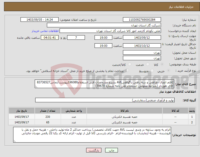Click the quantity cell 65
The height and width of the screenshot is (157, 200).
coord(48,122)
